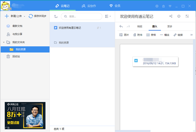196x132 pixels.
Task: Open the list view mode dropdown
Action: [x=108, y=16]
